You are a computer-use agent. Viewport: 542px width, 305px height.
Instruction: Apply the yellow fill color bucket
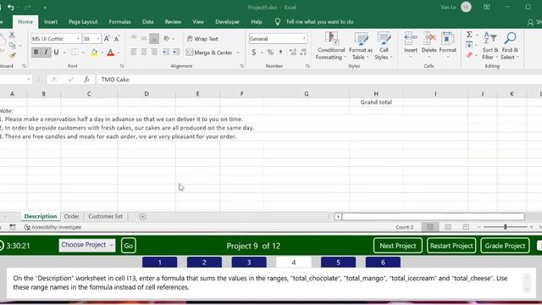click(94, 53)
